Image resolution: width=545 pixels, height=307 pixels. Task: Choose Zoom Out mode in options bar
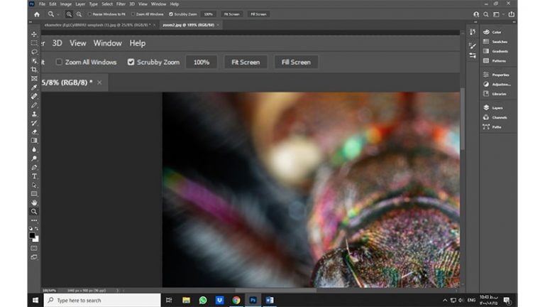(79, 14)
